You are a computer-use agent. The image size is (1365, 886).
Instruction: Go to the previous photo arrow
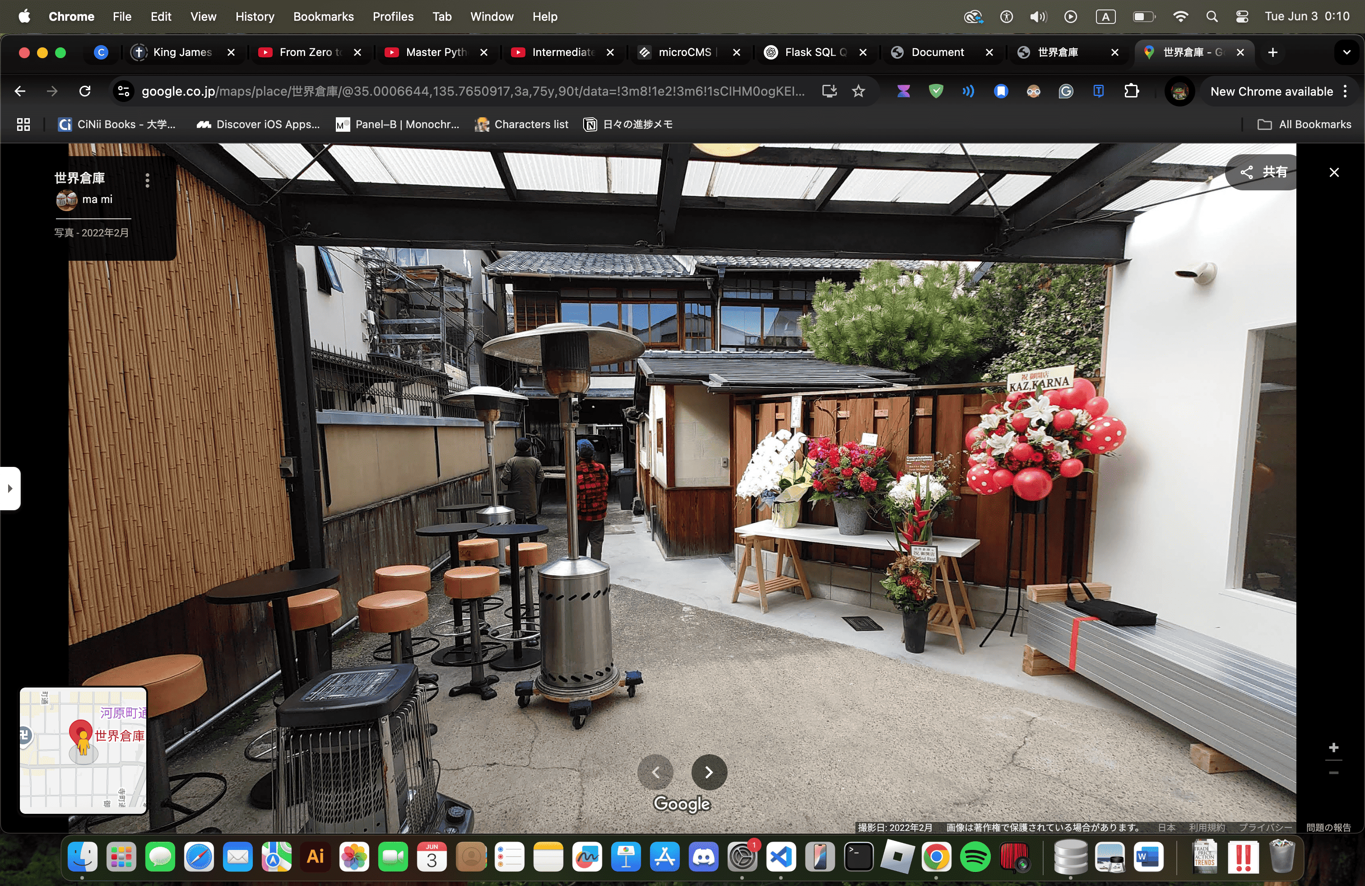[655, 772]
